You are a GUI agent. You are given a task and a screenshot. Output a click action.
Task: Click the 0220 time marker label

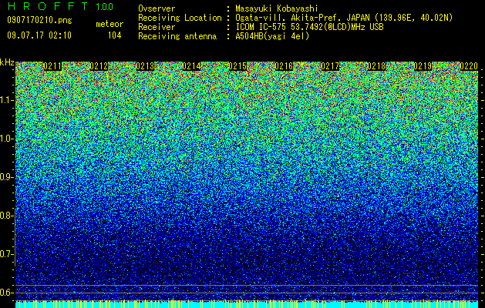click(x=469, y=66)
